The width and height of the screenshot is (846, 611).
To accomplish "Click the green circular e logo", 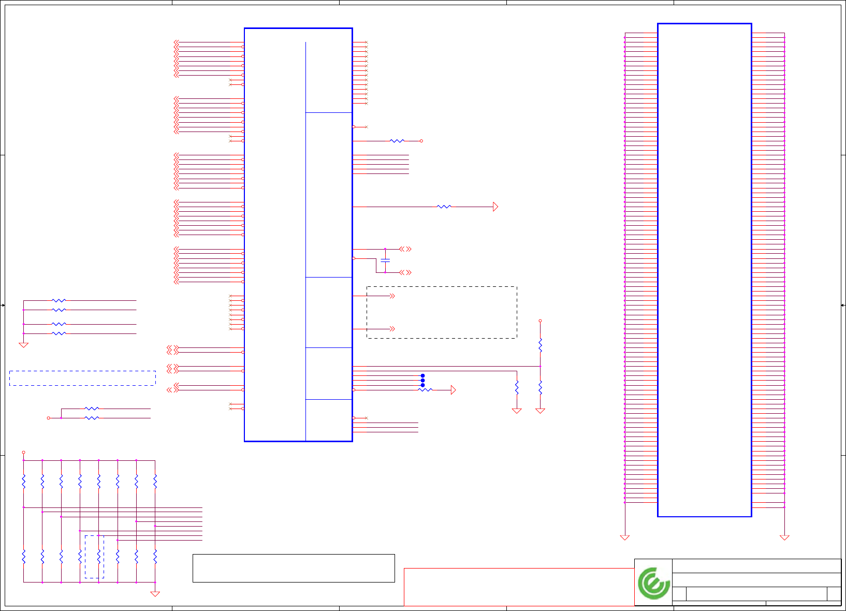I will (x=653, y=583).
